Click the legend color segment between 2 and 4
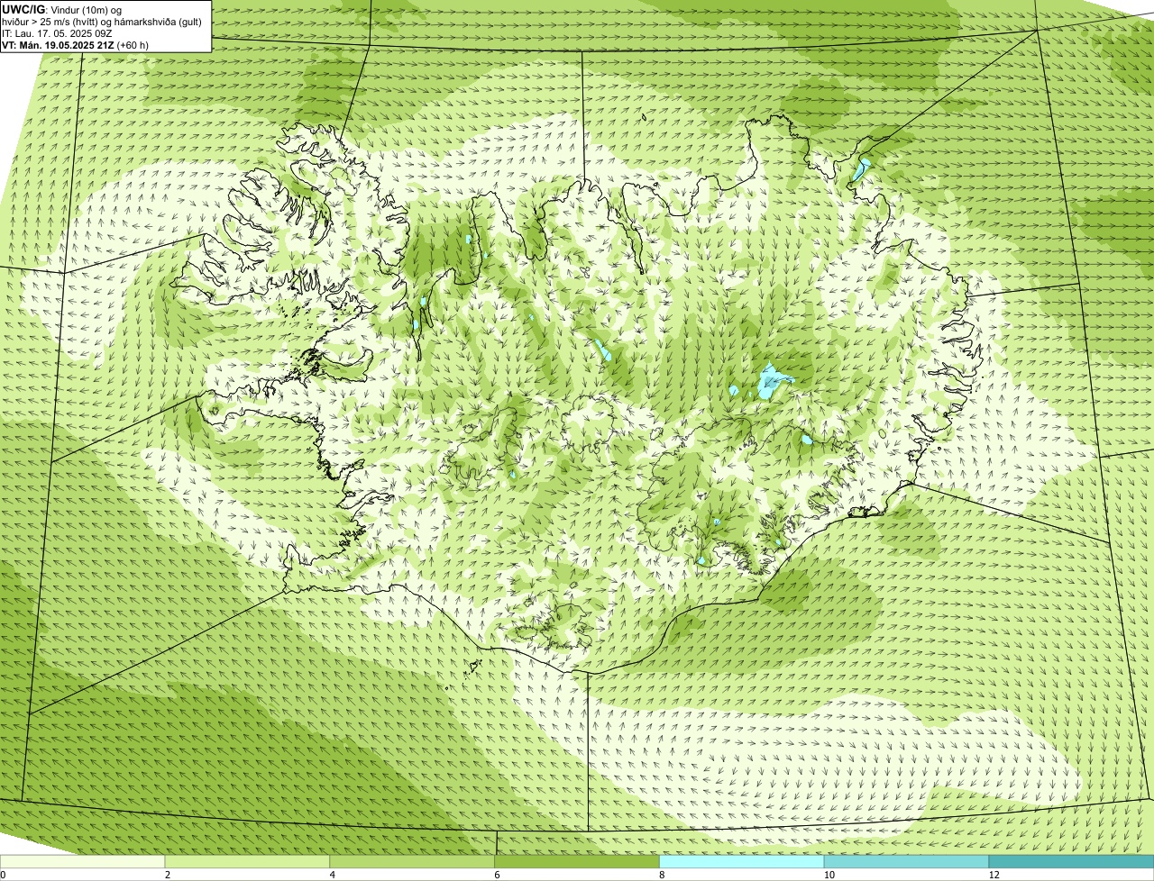 click(248, 862)
